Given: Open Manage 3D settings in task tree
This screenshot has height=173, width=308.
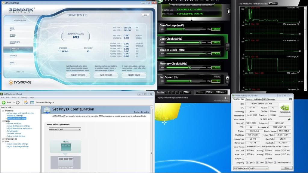Looking at the screenshot, I should 15,116.
